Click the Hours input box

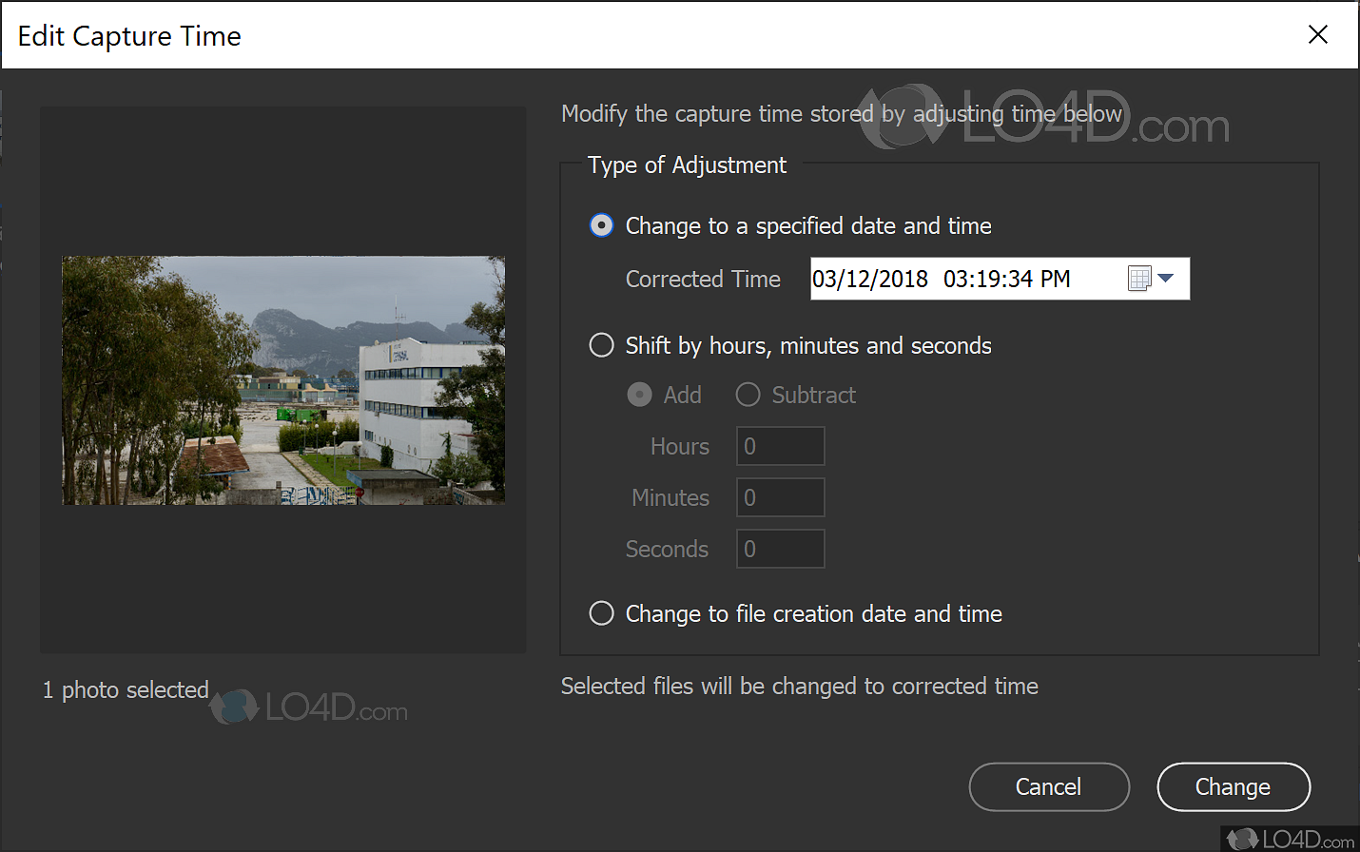[x=780, y=446]
